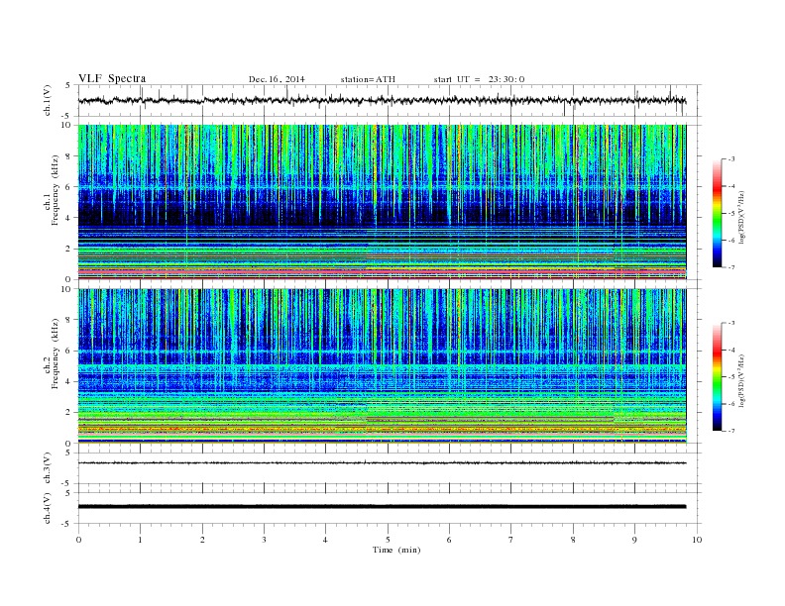This screenshot has width=785, height=606.
Task: Click the "-3" tick on ch.1 color bar
Action: [731, 159]
